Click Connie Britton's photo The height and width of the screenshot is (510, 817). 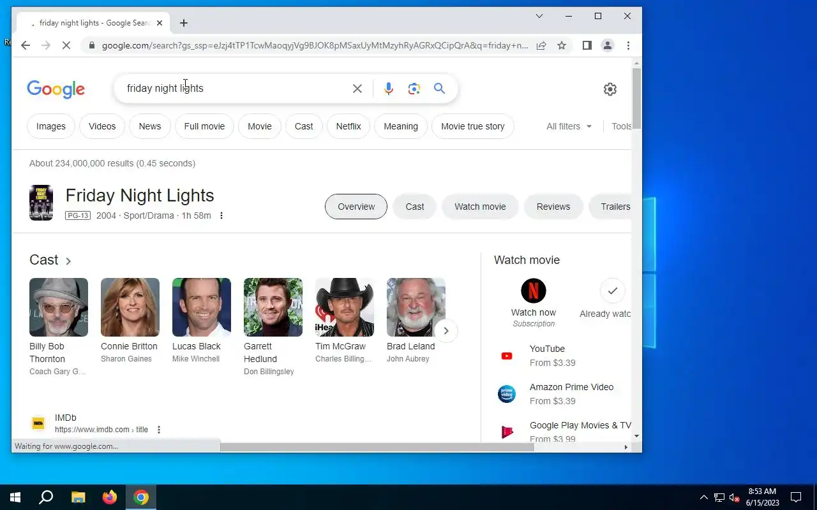[130, 307]
